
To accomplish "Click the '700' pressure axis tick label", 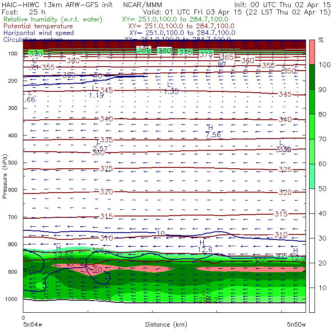I will [13, 217].
